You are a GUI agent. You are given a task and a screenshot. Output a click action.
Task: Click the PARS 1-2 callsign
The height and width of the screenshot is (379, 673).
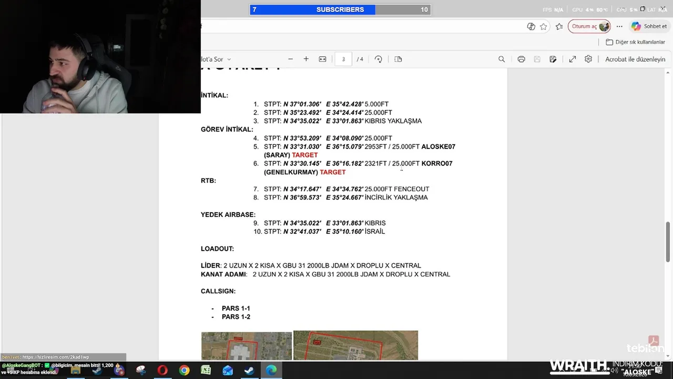(x=236, y=317)
